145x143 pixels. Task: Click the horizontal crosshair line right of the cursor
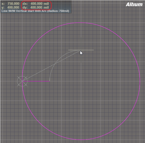click(87, 50)
